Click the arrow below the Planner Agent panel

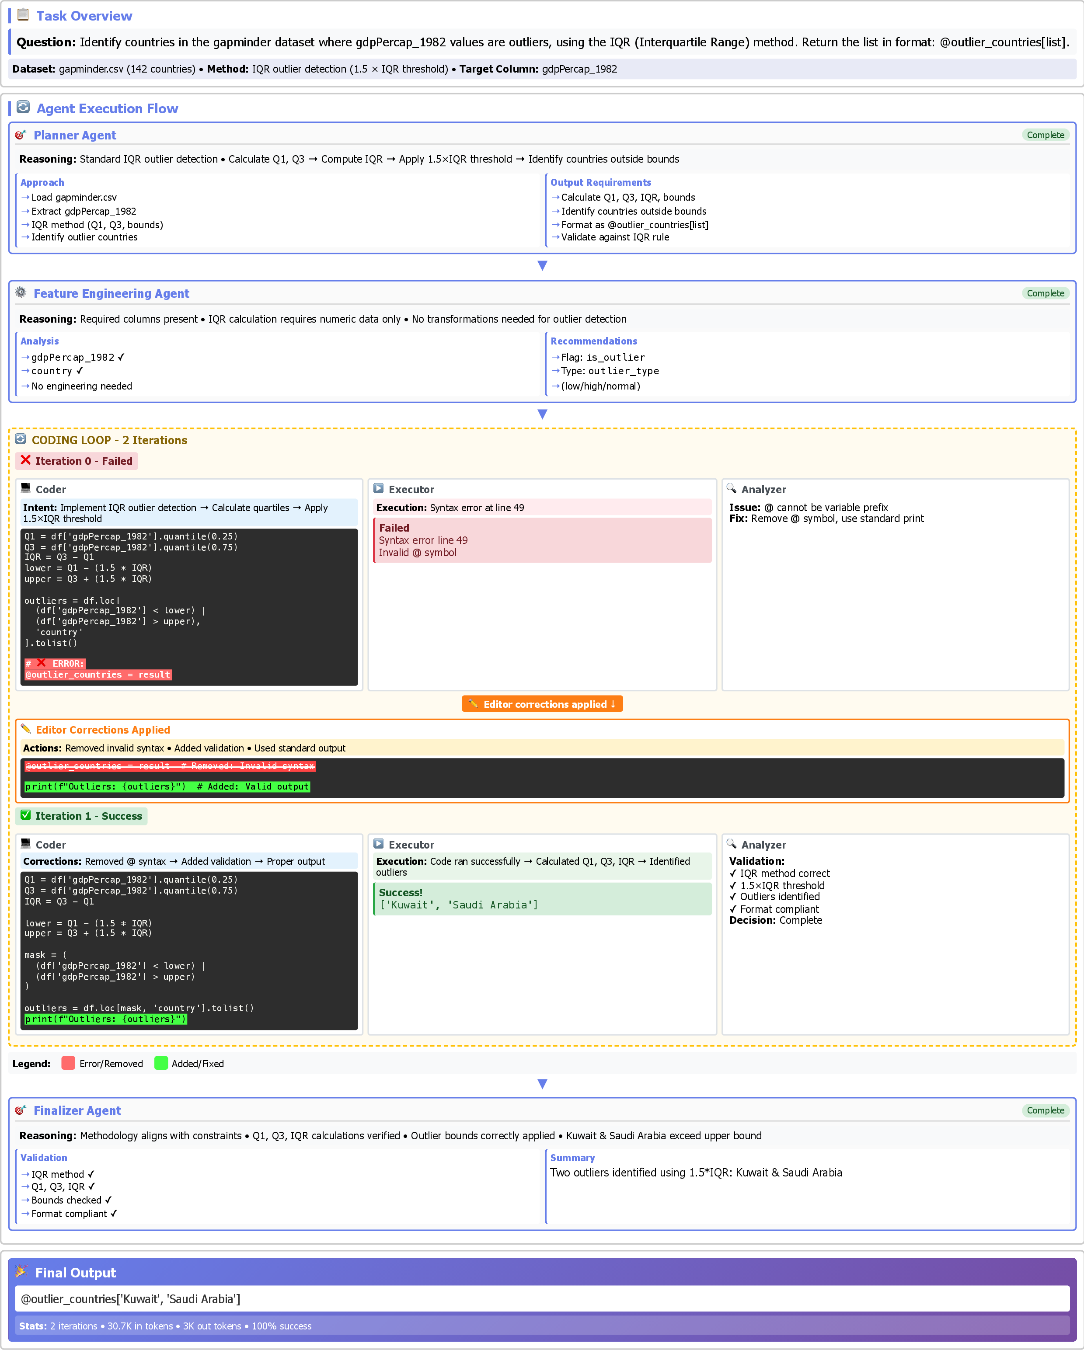(542, 265)
